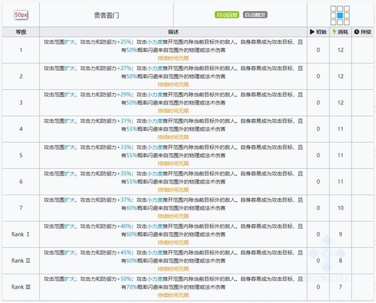
Task: Click the cost value 10 in level 7 row
Action: coord(340,208)
